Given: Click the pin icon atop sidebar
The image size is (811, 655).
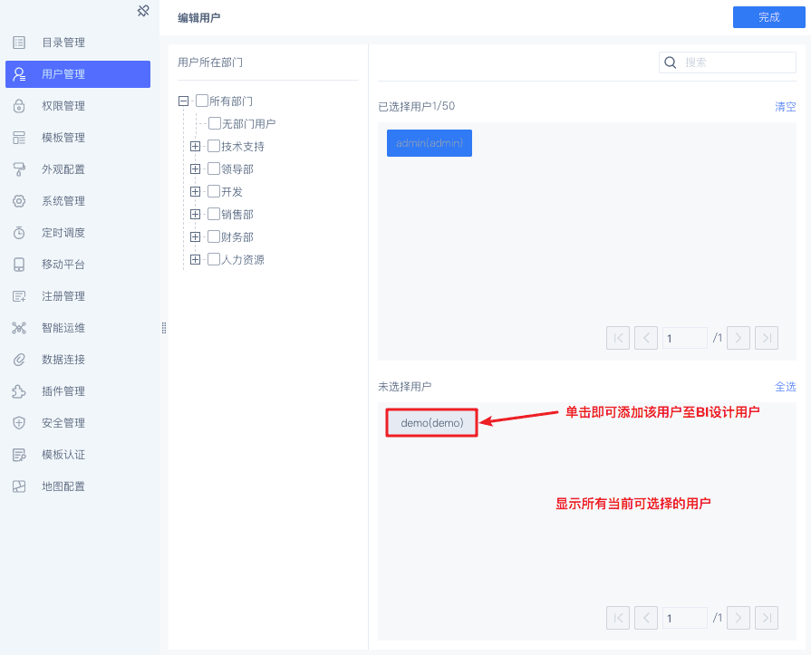Looking at the screenshot, I should coord(143,11).
